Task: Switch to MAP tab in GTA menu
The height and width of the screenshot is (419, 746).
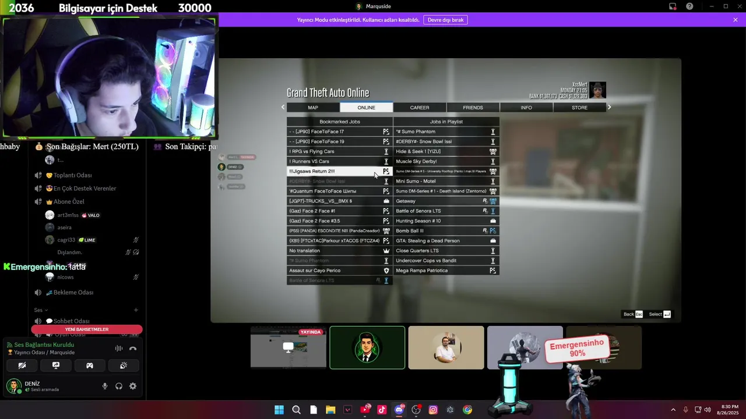Action: (x=313, y=108)
